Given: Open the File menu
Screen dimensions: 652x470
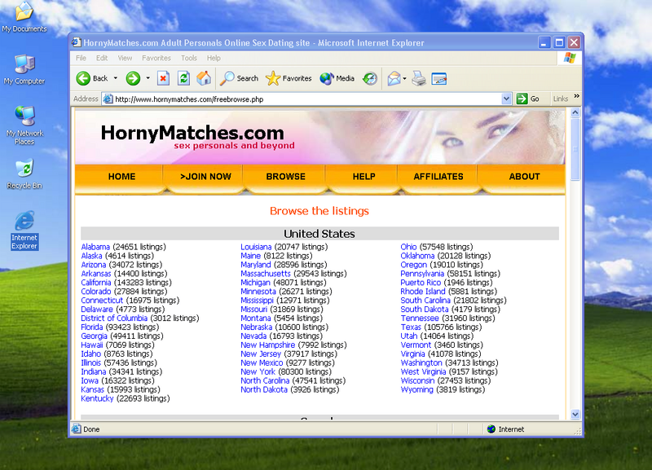Looking at the screenshot, I should coord(81,58).
